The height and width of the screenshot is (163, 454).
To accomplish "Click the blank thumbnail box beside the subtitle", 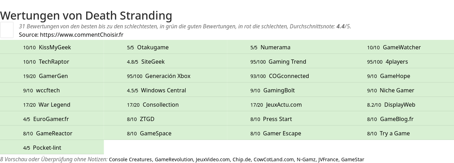I will (x=7, y=30).
